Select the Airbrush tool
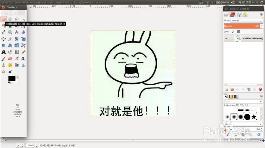 17,58
